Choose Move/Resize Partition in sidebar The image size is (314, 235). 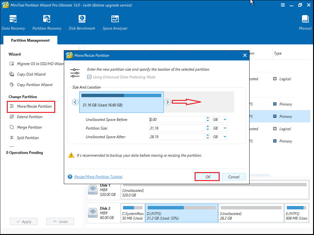tap(34, 106)
